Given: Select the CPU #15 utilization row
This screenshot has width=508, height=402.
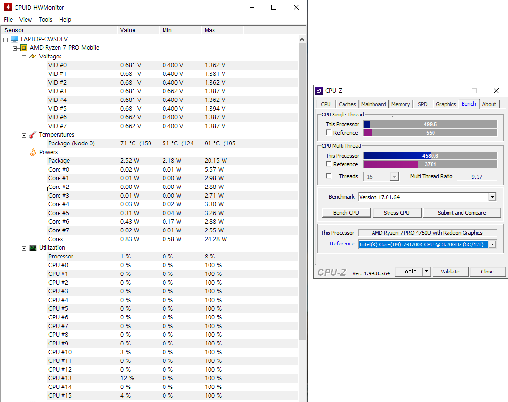Looking at the screenshot, I should tap(173, 396).
